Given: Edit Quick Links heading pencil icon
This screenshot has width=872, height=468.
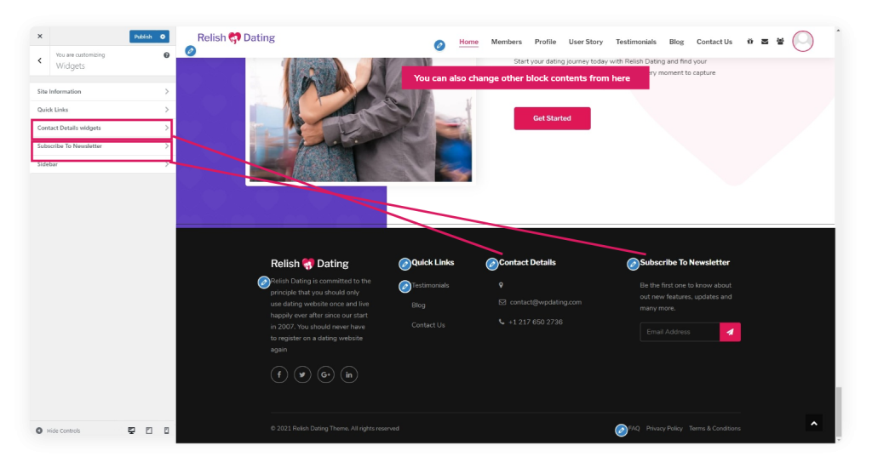Looking at the screenshot, I should pyautogui.click(x=404, y=264).
